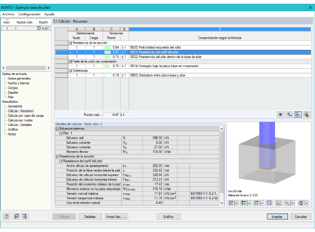This screenshot has height=232, width=315.
Task: Select Cálculo por nudos in tree
Action: point(20,120)
